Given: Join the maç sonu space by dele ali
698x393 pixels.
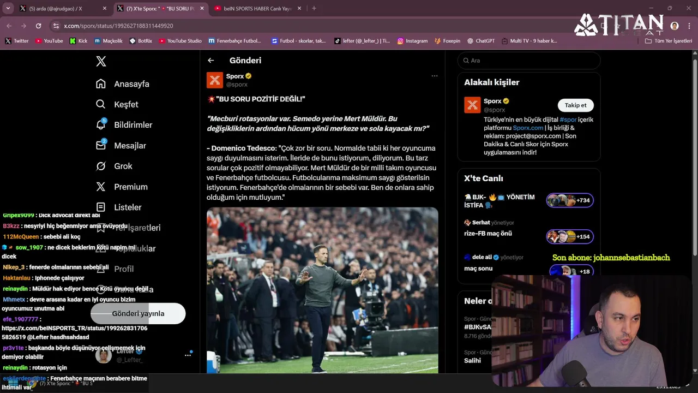Looking at the screenshot, I should click(x=528, y=264).
